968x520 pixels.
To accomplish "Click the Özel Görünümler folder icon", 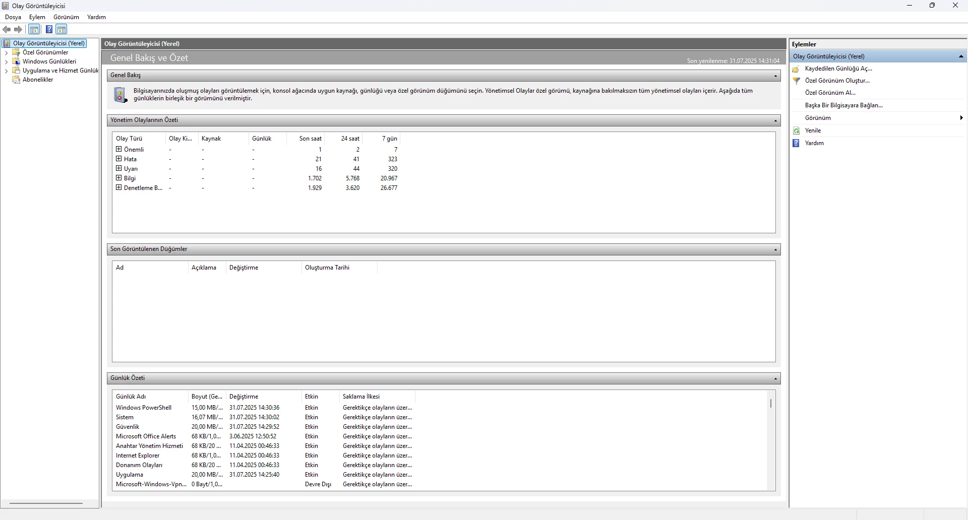I will (x=16, y=52).
